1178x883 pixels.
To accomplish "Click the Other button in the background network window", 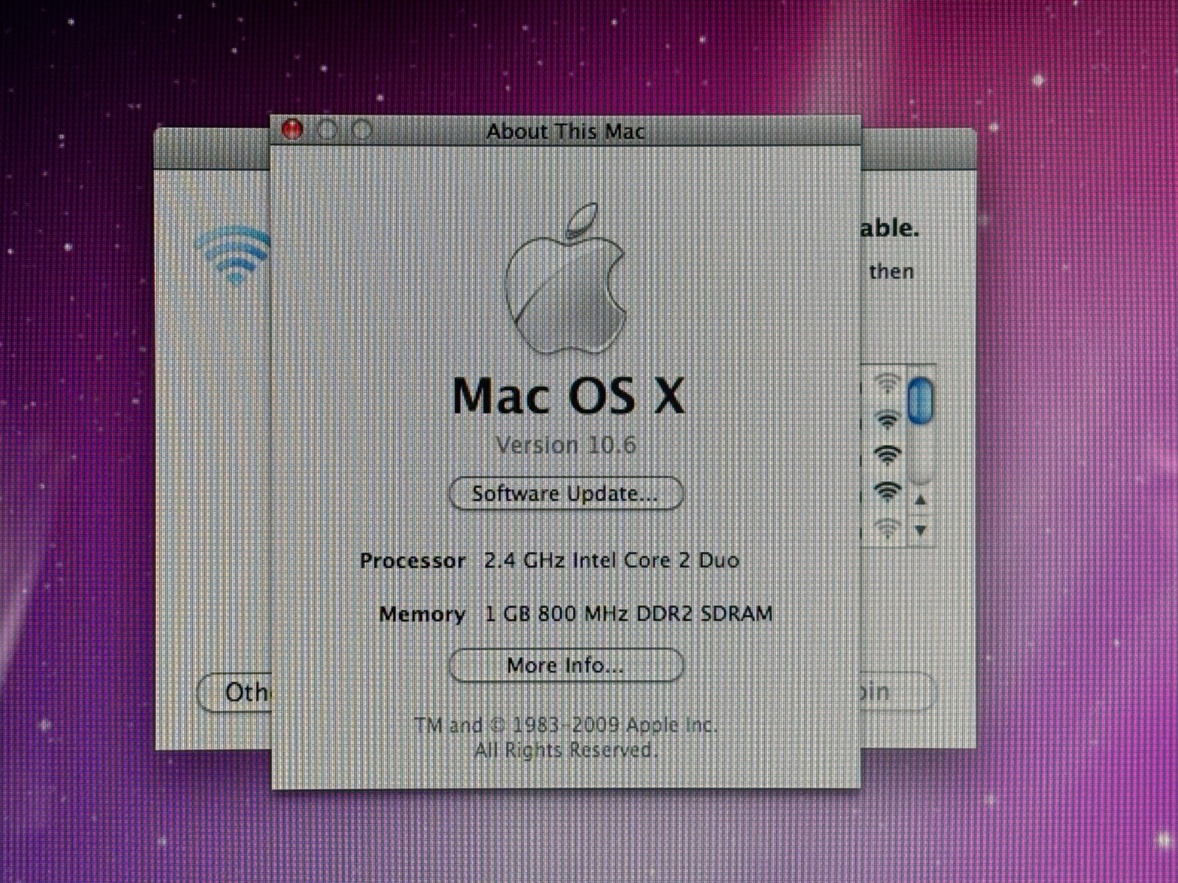I will [x=236, y=692].
